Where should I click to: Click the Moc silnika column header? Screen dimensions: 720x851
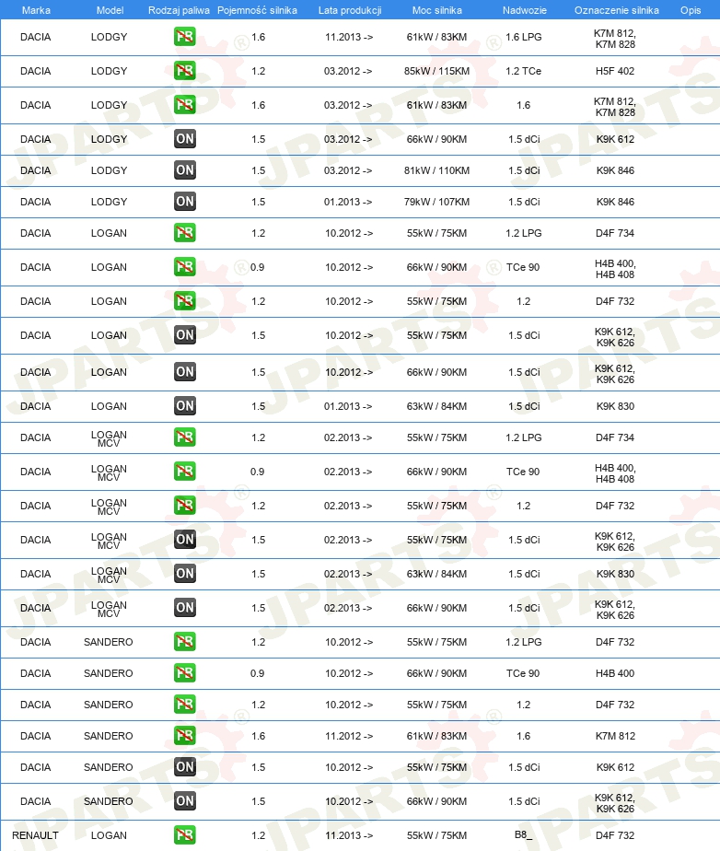(x=436, y=10)
